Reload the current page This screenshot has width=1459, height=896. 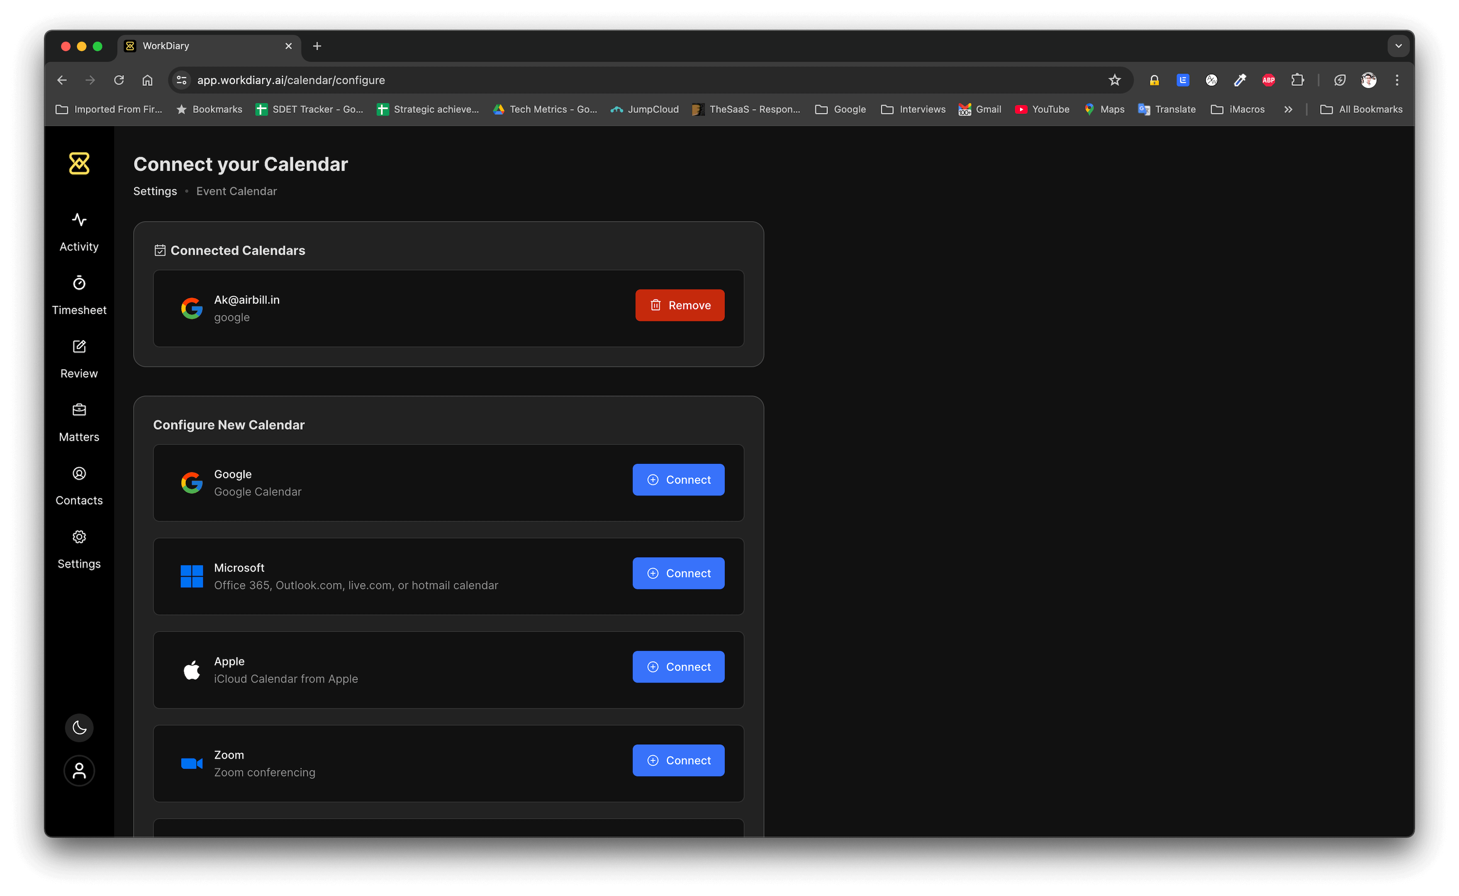click(x=119, y=80)
